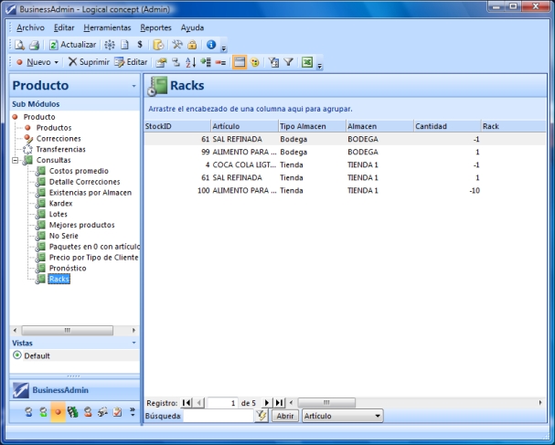Open the Artículo search field dropdown
555x445 pixels.
[379, 416]
